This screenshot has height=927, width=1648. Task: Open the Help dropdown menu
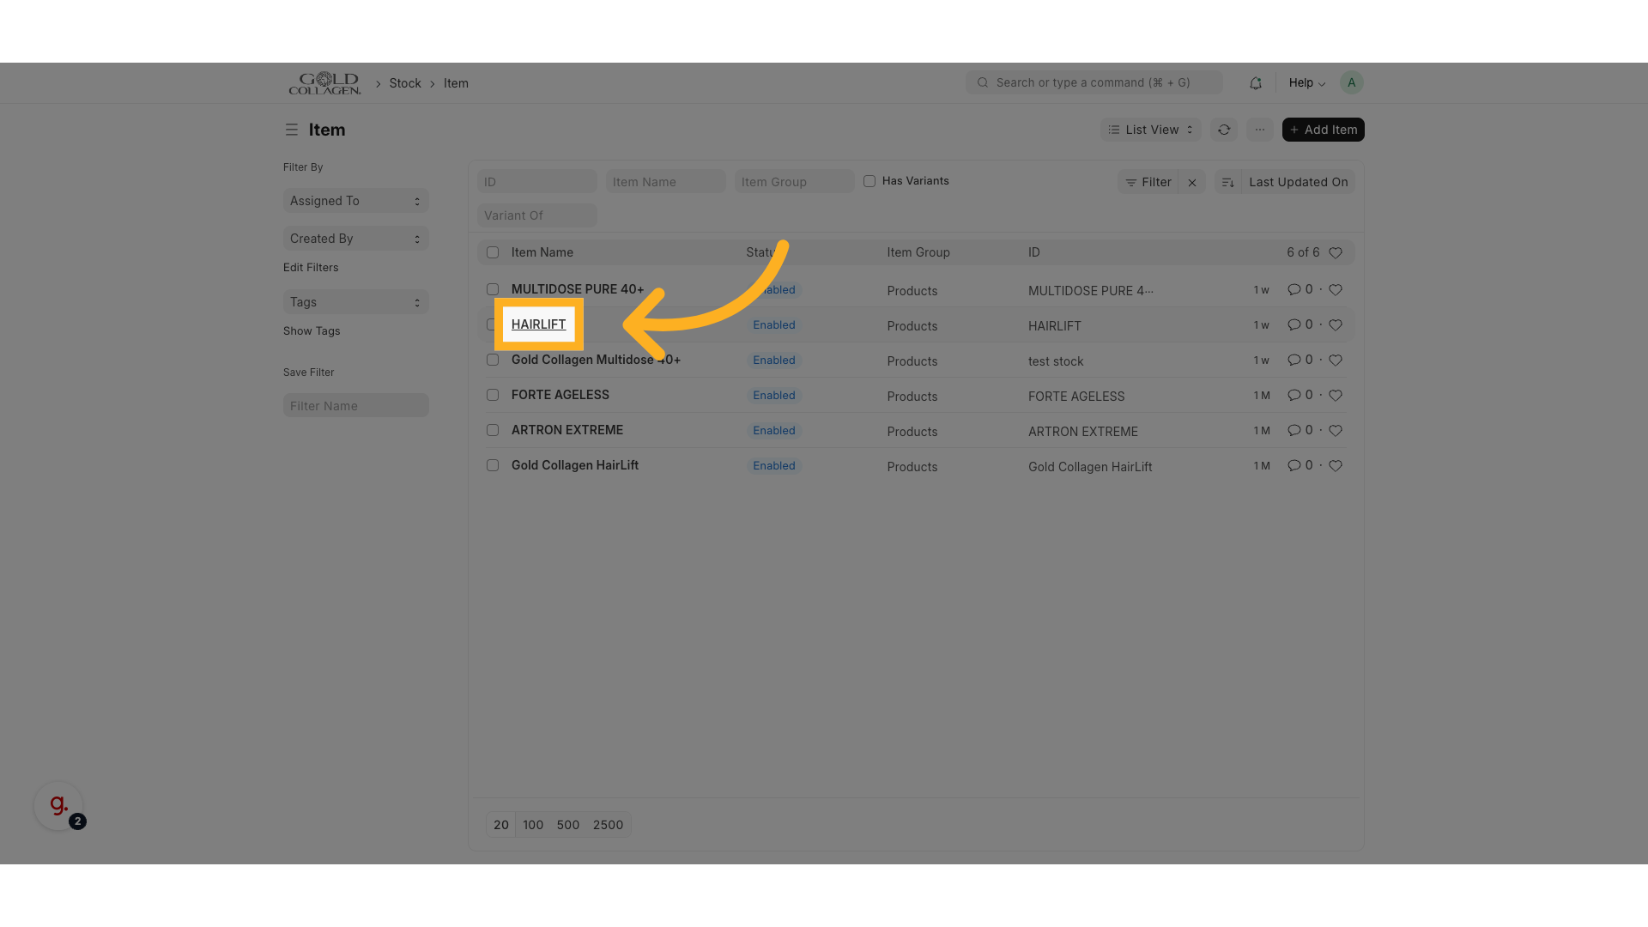coord(1306,83)
